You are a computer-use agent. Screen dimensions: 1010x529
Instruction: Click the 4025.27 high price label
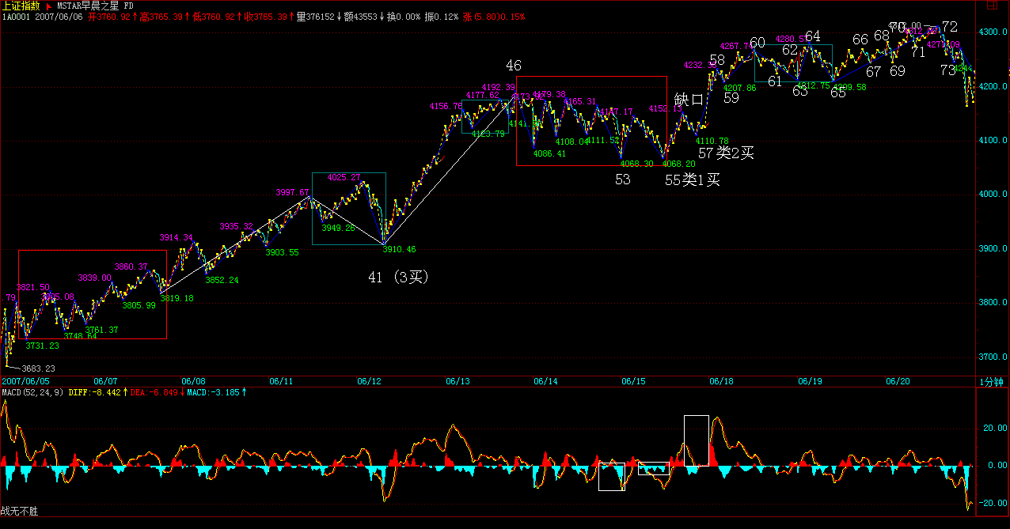344,177
